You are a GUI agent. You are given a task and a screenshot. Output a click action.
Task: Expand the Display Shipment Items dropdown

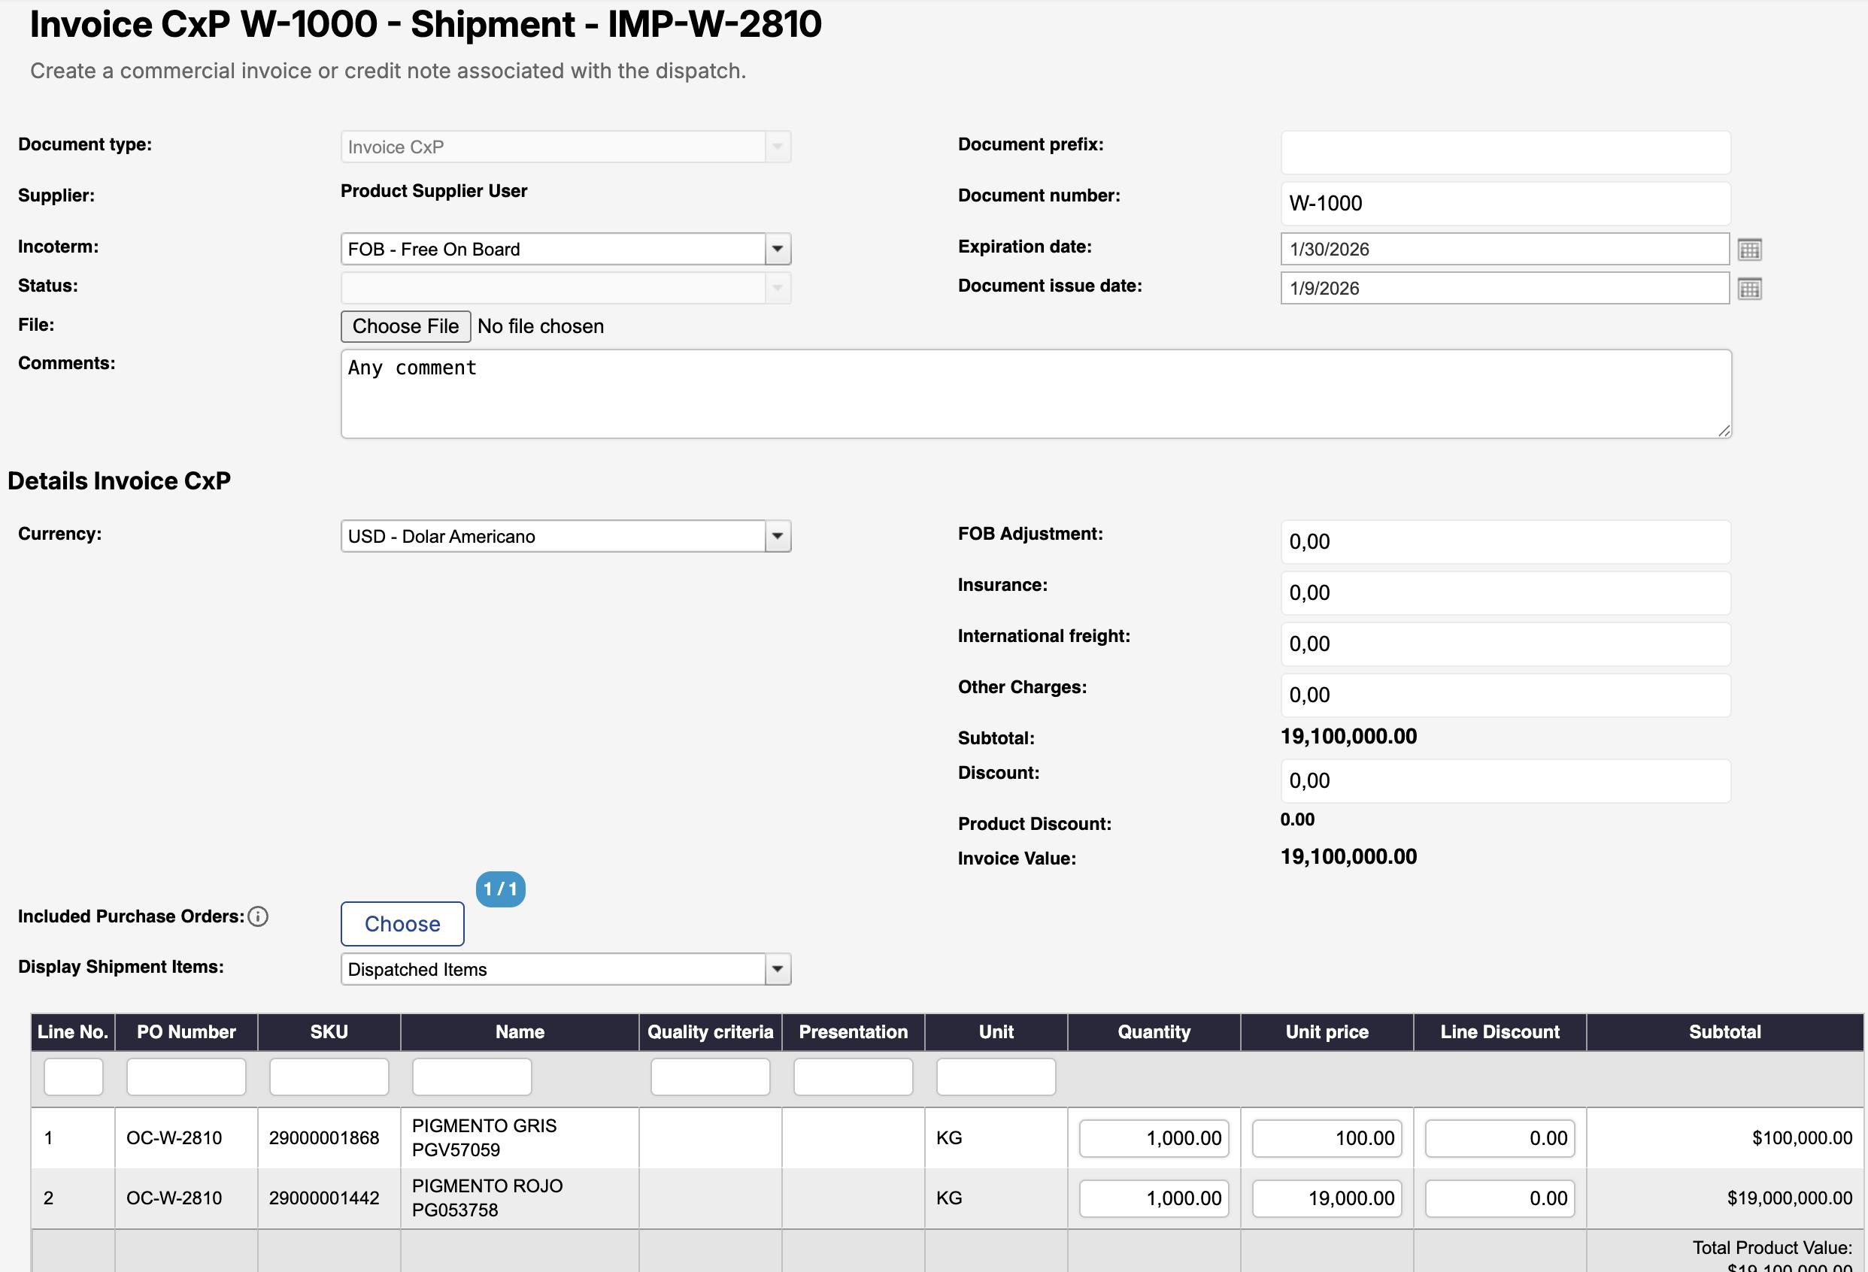tap(777, 969)
